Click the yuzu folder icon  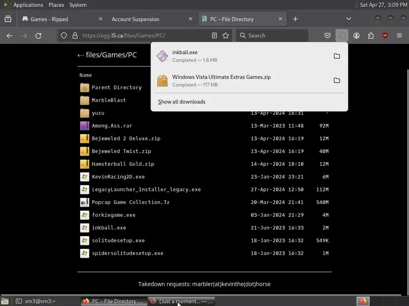click(x=85, y=113)
